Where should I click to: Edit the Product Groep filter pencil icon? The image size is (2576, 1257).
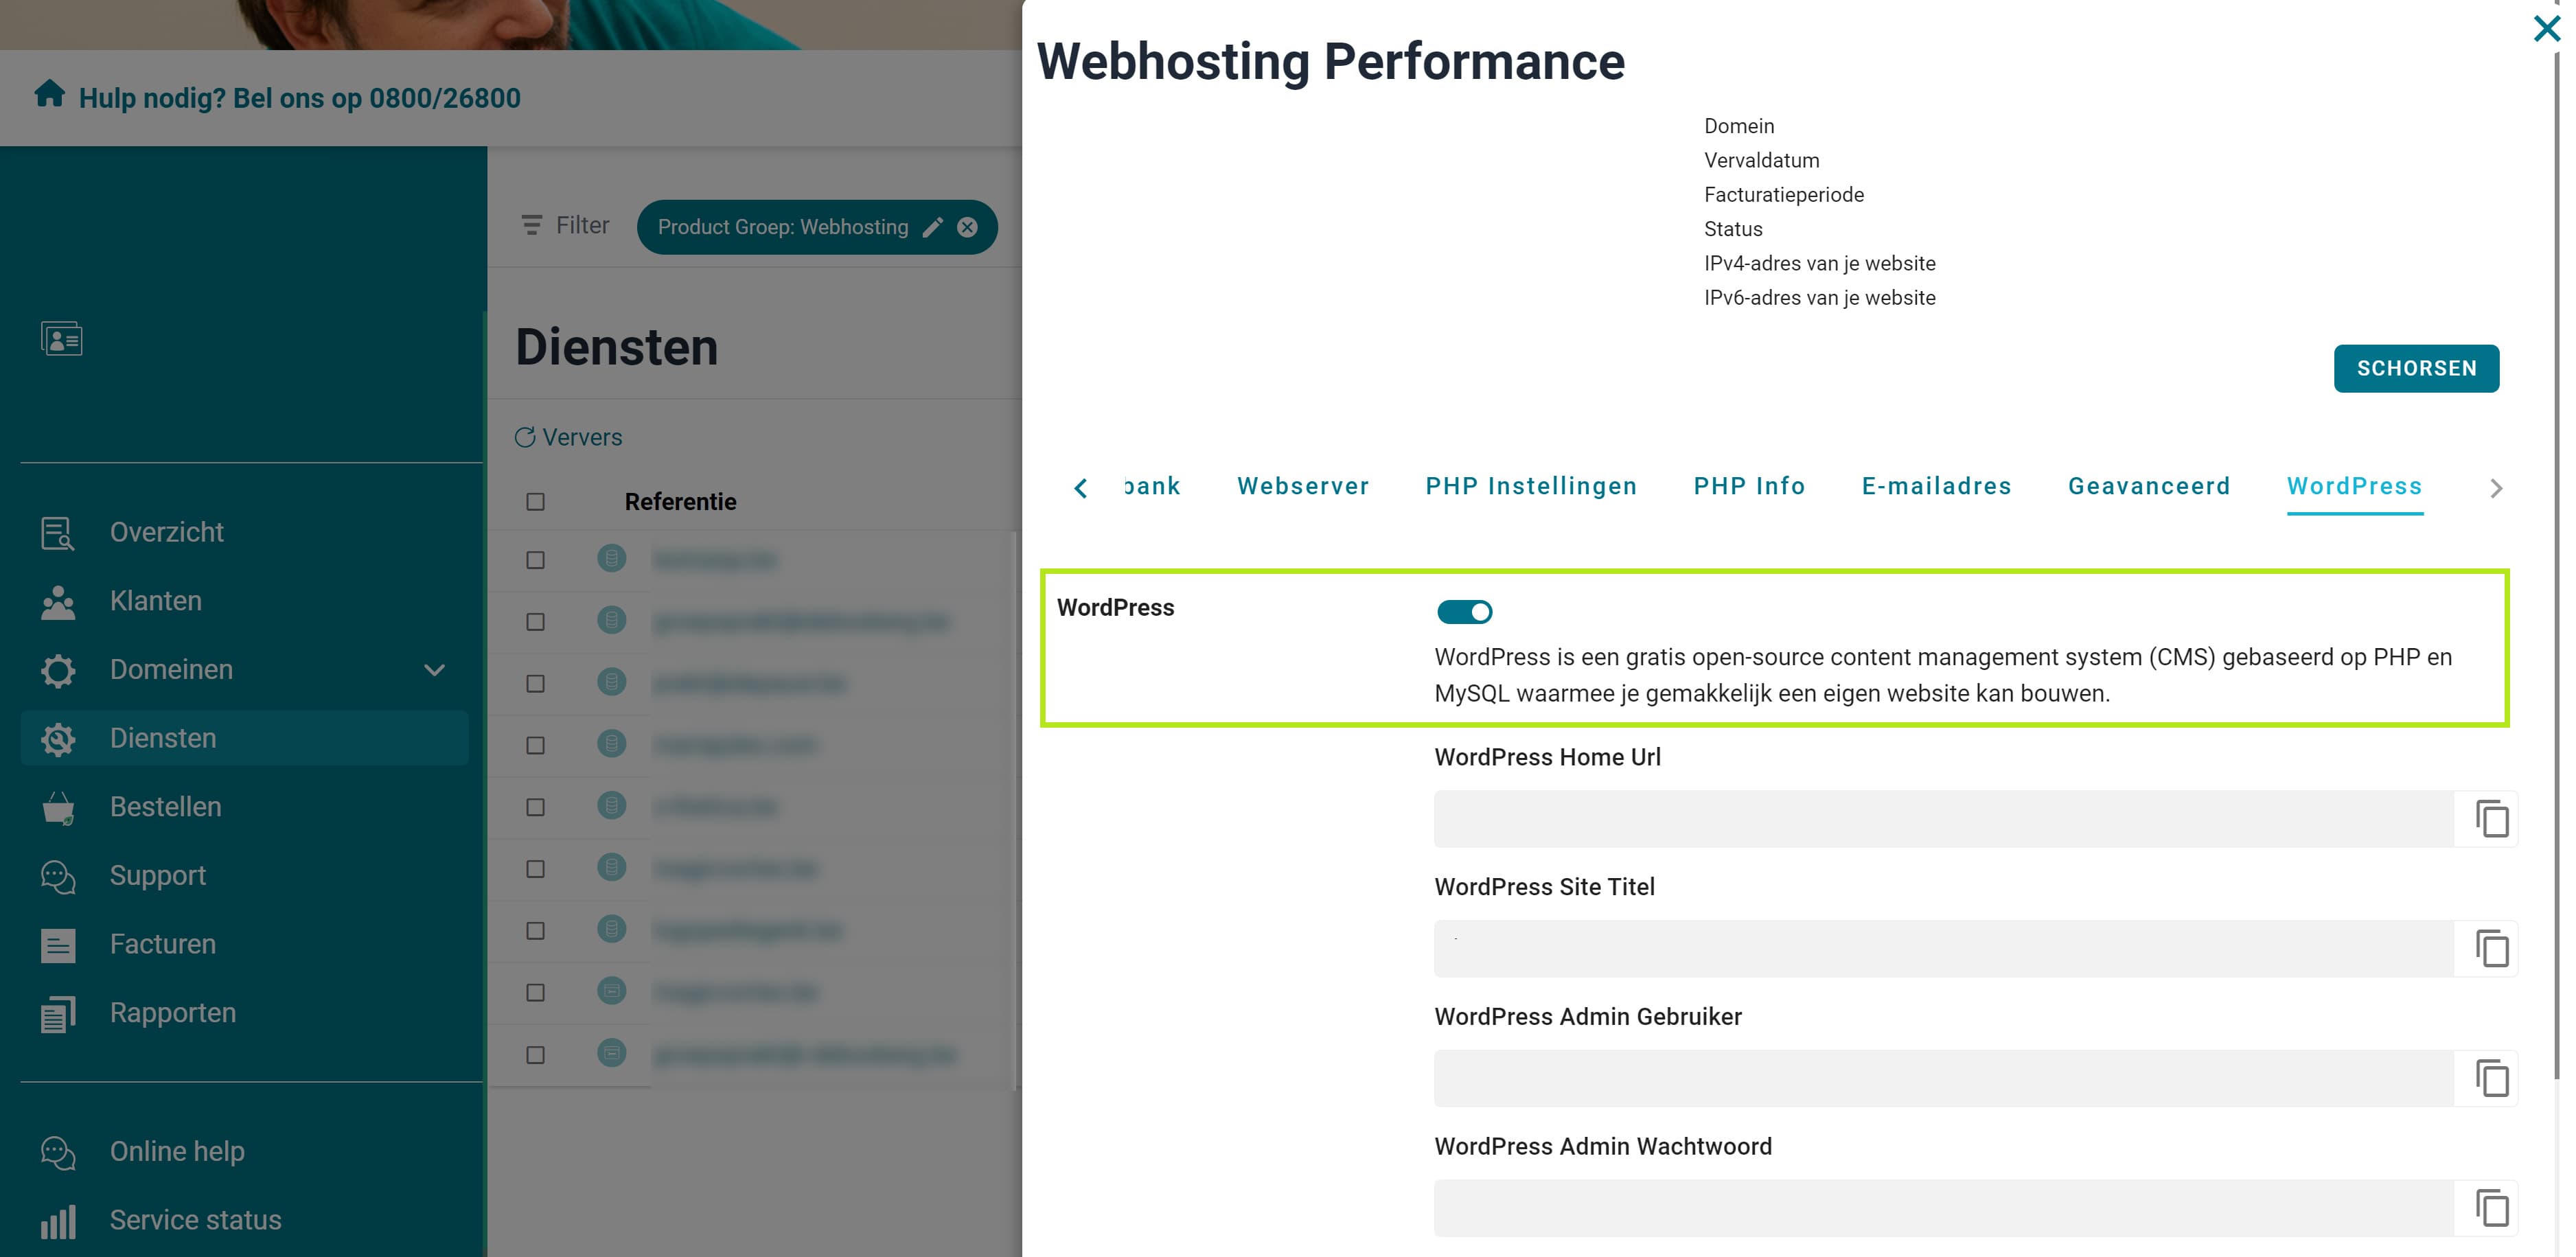[932, 227]
